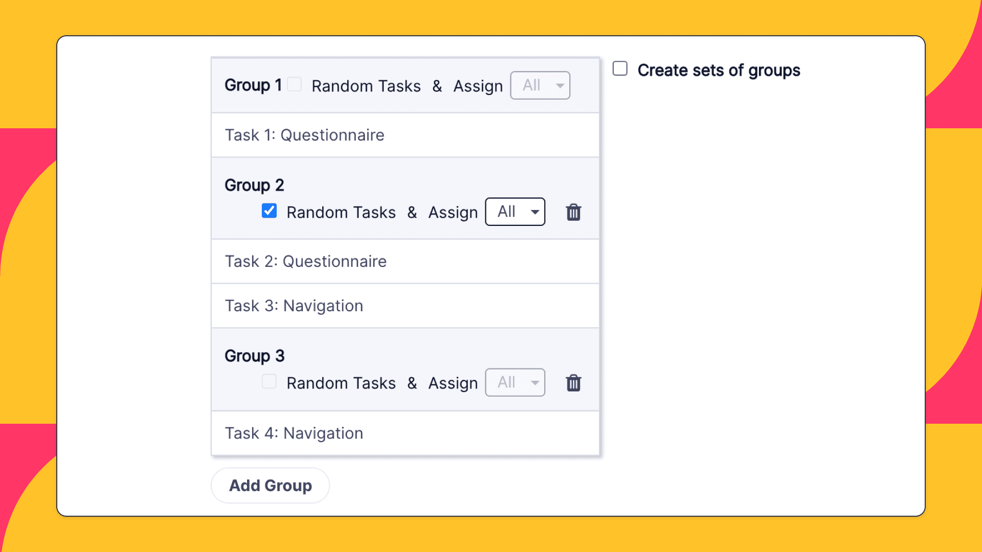This screenshot has width=982, height=552.
Task: Uncheck Random Tasks in Group 2
Action: pyautogui.click(x=269, y=211)
